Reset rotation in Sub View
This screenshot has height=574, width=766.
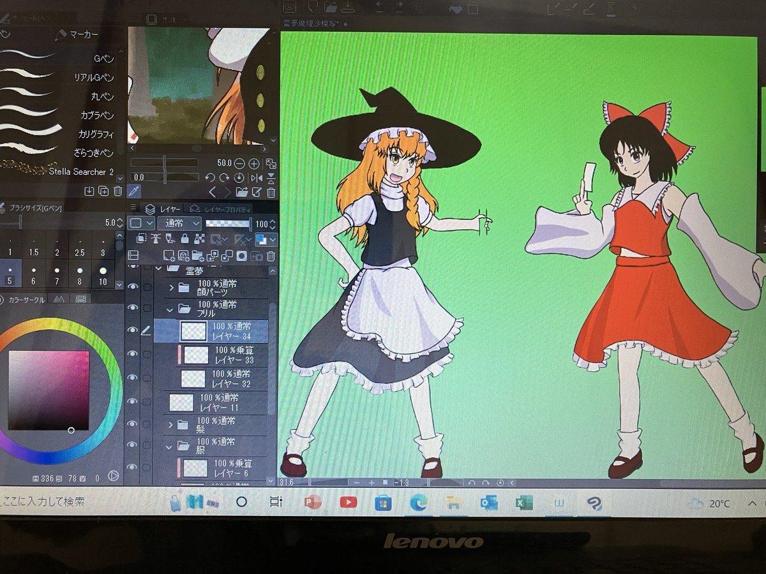tap(239, 178)
